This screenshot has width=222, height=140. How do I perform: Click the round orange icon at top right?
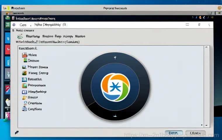coord(220,8)
